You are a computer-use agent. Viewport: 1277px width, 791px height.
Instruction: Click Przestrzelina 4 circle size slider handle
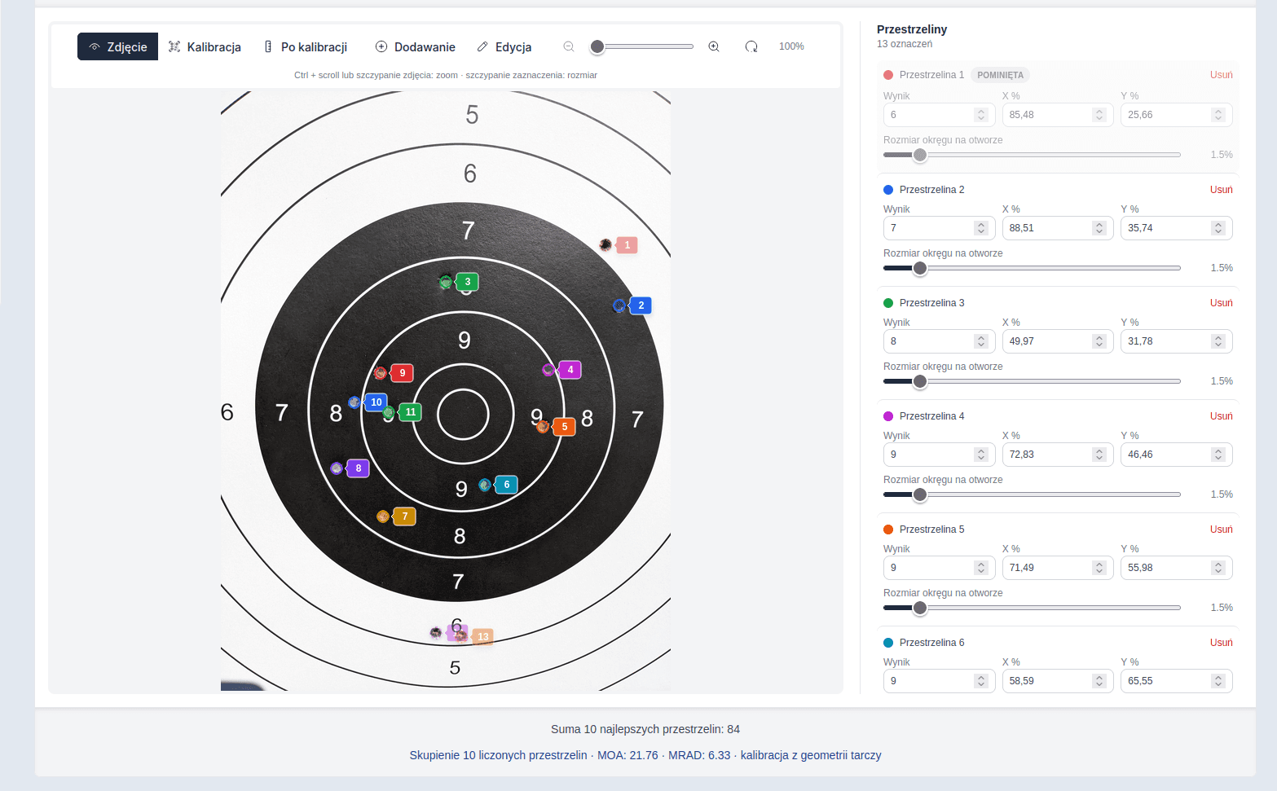[x=920, y=494]
